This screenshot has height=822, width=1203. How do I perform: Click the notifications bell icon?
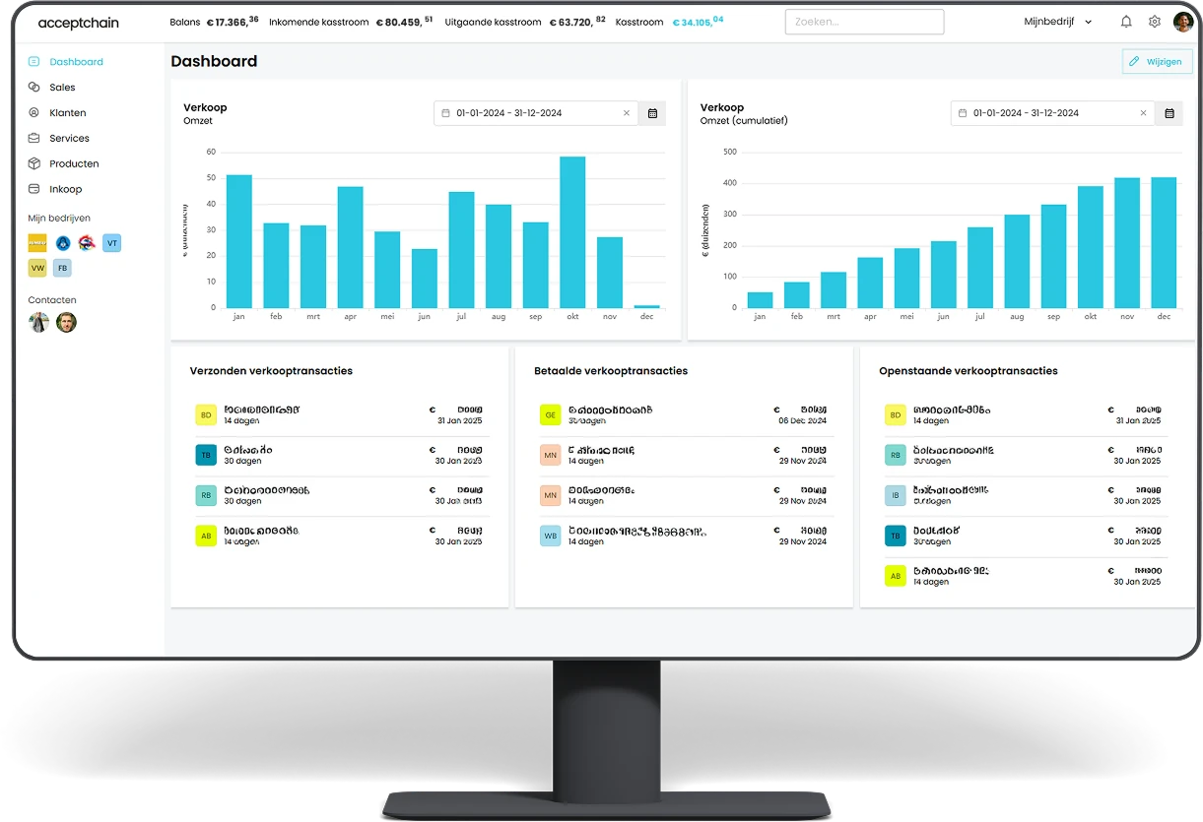(1126, 22)
